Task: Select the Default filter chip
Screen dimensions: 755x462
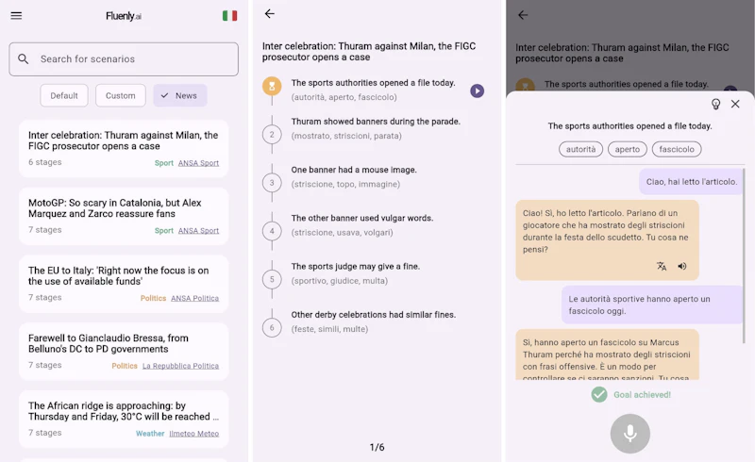Action: coord(64,95)
